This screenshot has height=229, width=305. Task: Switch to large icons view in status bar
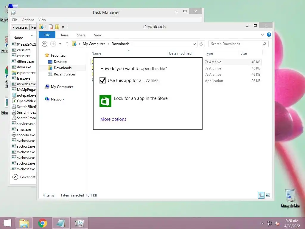point(268,195)
